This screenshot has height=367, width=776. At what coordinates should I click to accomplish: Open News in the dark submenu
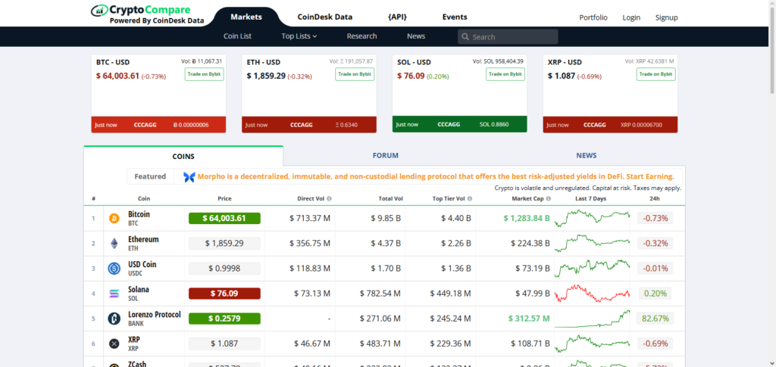[x=416, y=36]
